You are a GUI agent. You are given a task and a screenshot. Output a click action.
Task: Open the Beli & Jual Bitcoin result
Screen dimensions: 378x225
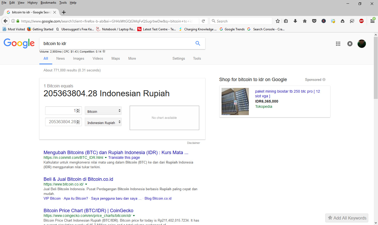coord(78,179)
